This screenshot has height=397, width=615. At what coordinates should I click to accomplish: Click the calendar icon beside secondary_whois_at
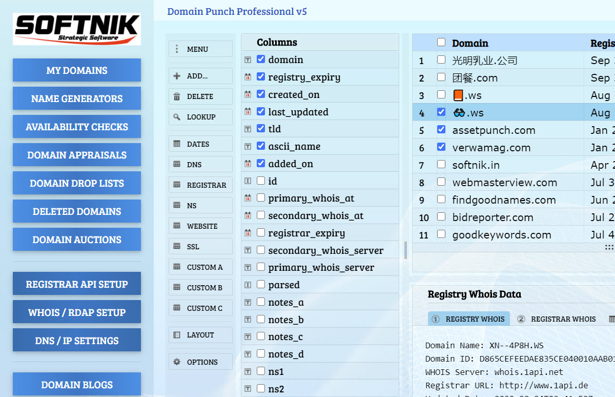[x=248, y=215]
